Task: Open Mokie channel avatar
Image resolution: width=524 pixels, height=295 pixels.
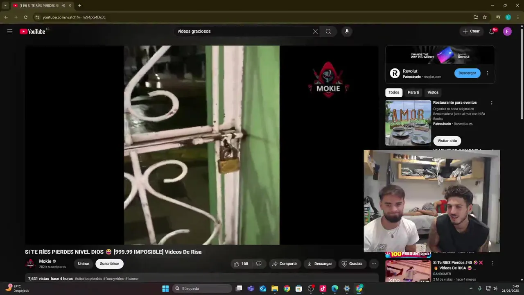Action: coord(30,264)
